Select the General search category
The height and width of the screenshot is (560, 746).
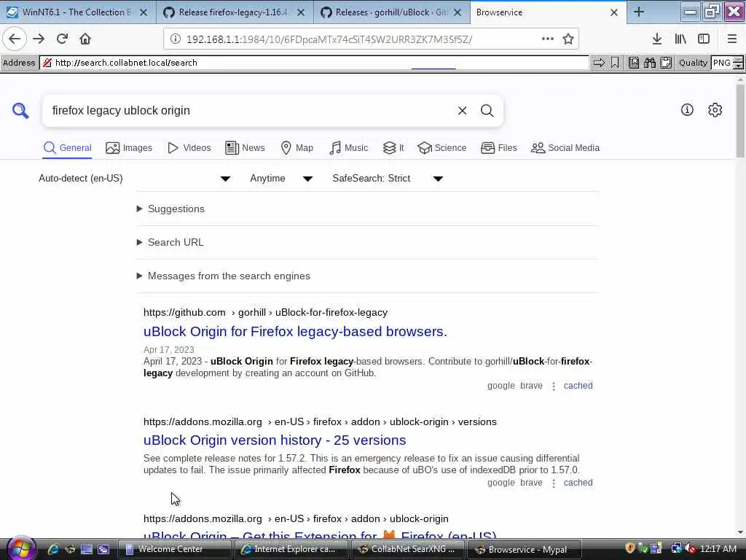pyautogui.click(x=67, y=148)
